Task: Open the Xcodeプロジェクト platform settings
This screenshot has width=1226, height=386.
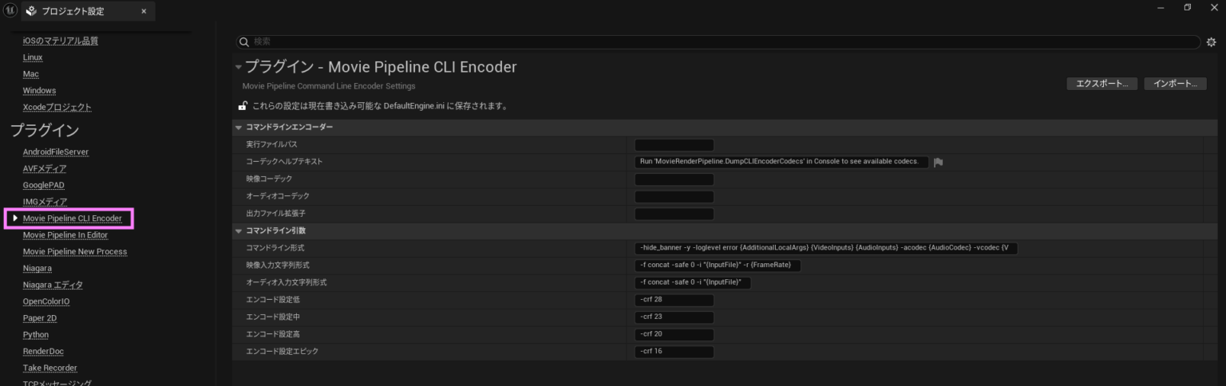Action: pos(57,107)
